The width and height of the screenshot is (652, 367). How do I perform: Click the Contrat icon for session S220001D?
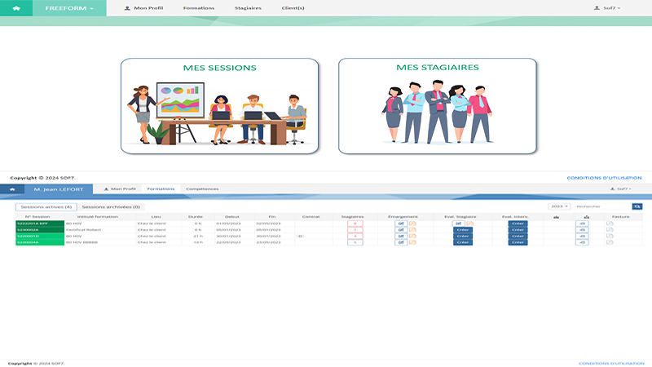pyautogui.click(x=300, y=236)
